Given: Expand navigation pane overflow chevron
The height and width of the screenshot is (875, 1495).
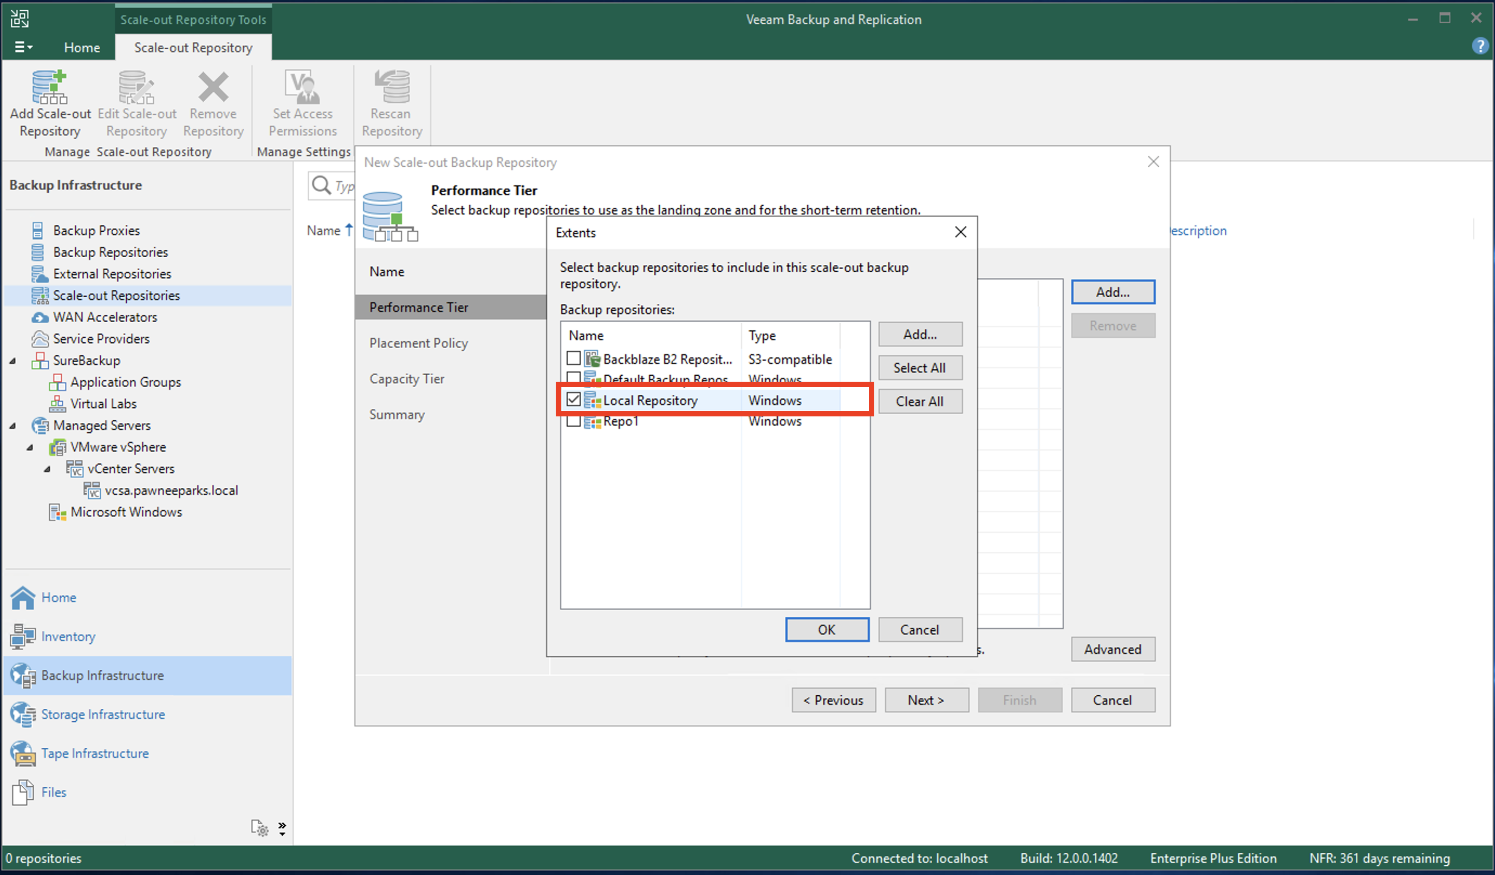Looking at the screenshot, I should [282, 829].
